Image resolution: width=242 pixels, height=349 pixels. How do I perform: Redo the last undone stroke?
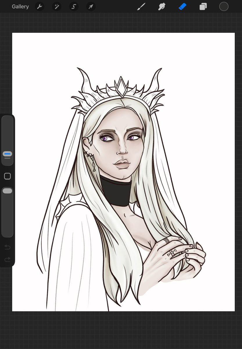(x=7, y=259)
